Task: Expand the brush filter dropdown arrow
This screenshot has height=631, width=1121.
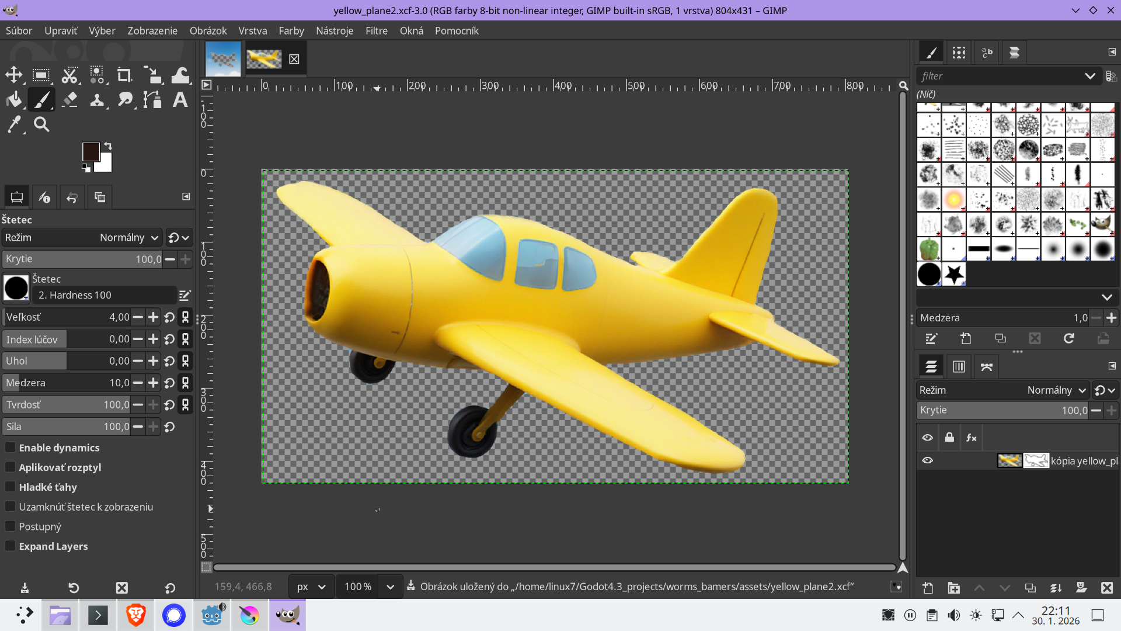Action: tap(1091, 76)
